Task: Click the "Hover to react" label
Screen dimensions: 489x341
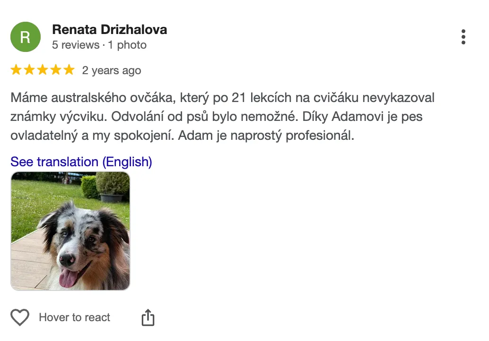Action: tap(74, 317)
